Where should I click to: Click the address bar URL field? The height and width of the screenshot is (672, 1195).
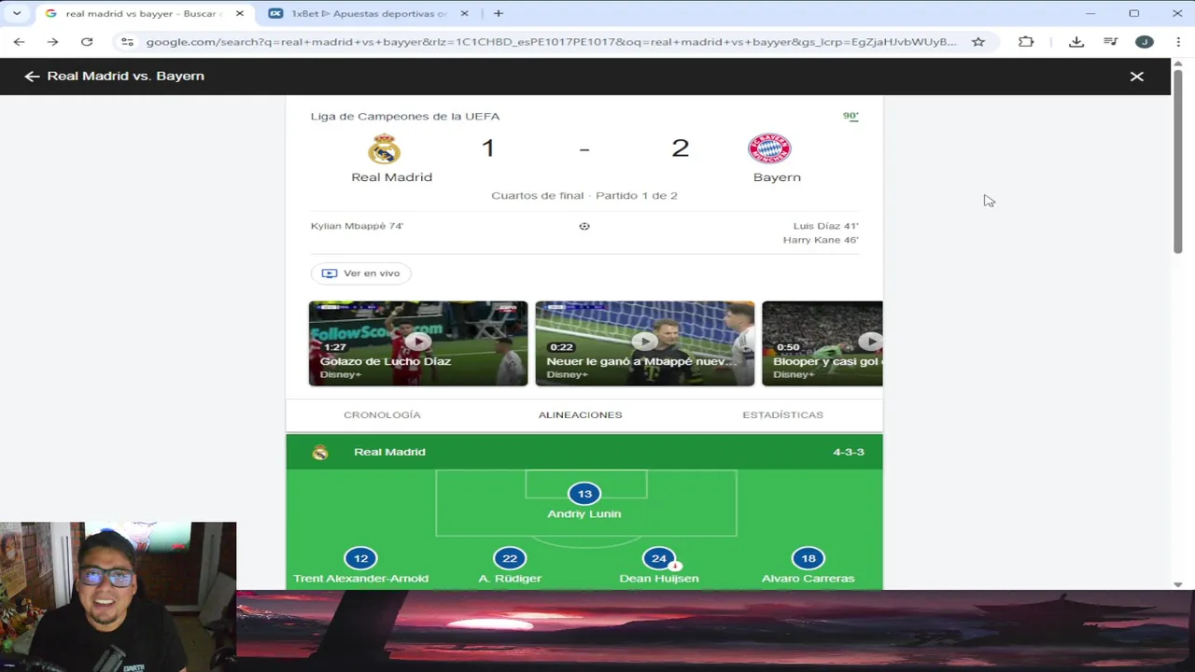pos(551,42)
